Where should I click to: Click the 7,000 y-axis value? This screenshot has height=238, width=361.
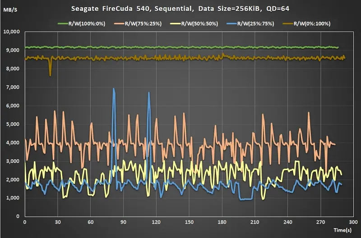pyautogui.click(x=13, y=87)
